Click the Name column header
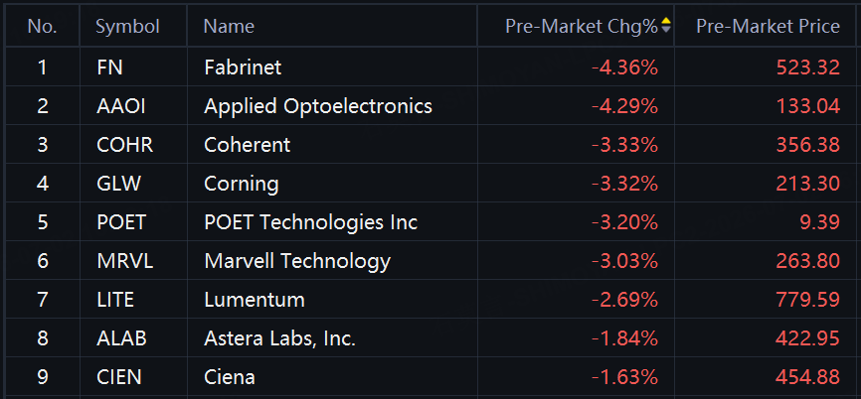The height and width of the screenshot is (399, 861). [x=229, y=27]
